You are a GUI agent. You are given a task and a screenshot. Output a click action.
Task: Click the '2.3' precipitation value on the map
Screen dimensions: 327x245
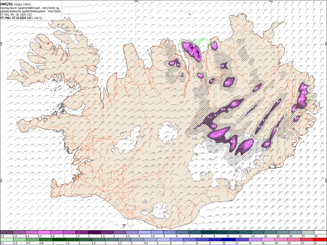tap(198, 54)
